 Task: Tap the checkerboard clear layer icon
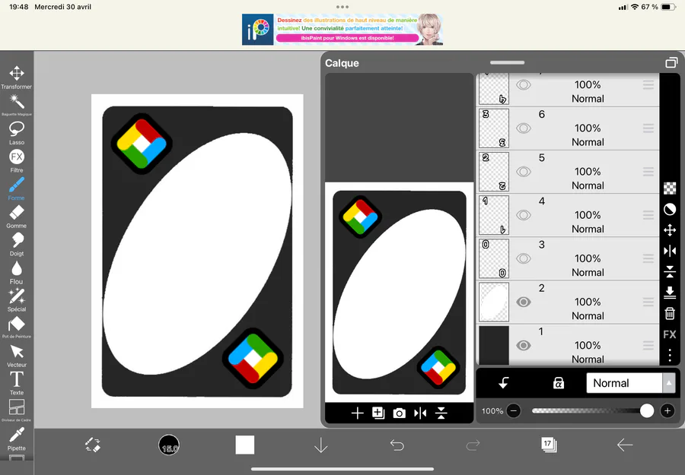670,188
